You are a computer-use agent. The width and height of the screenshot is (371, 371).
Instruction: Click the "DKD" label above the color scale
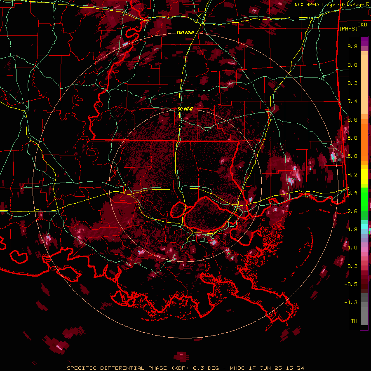click(362, 25)
